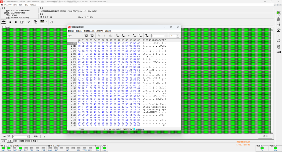This screenshot has width=282, height=152.
Task: Click the 0 port icon on right sidebar
Action: (279, 30)
